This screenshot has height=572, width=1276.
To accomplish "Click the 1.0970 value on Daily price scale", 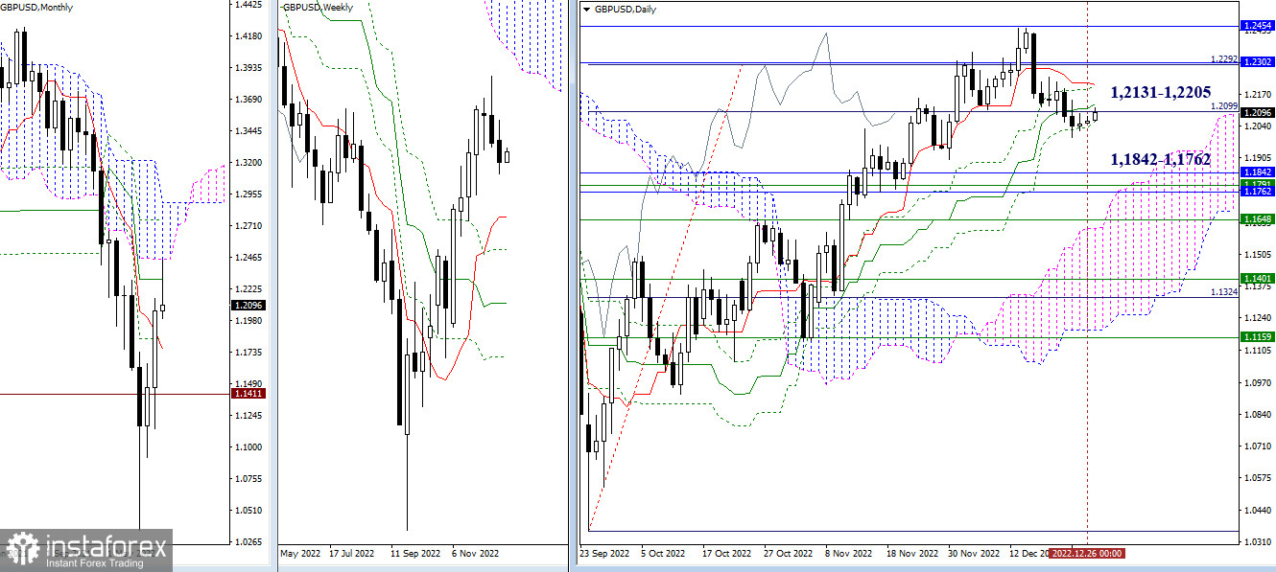I will click(1257, 382).
